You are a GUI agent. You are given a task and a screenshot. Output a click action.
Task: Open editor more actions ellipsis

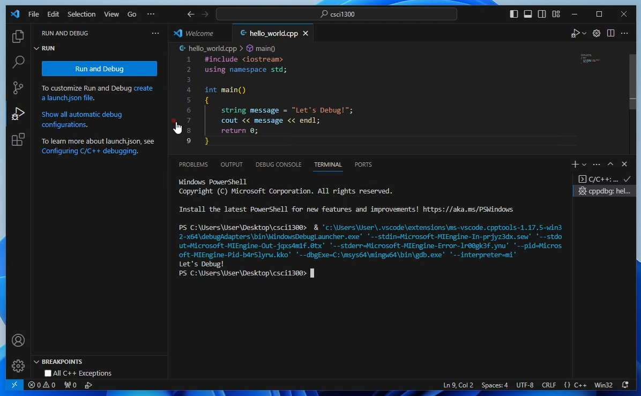click(x=624, y=34)
